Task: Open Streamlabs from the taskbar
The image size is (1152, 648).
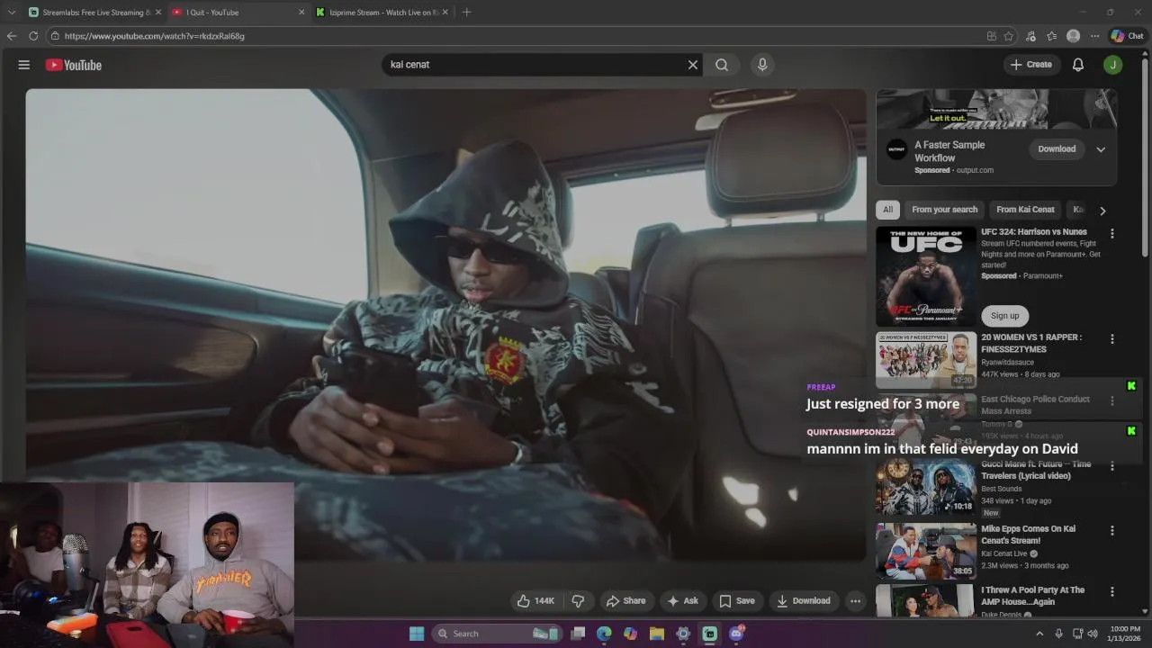Action: coord(710,634)
